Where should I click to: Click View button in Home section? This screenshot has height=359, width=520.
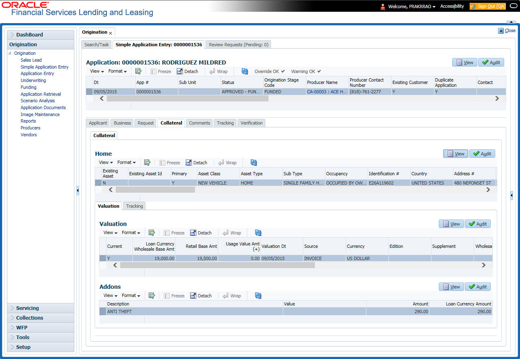(456, 154)
